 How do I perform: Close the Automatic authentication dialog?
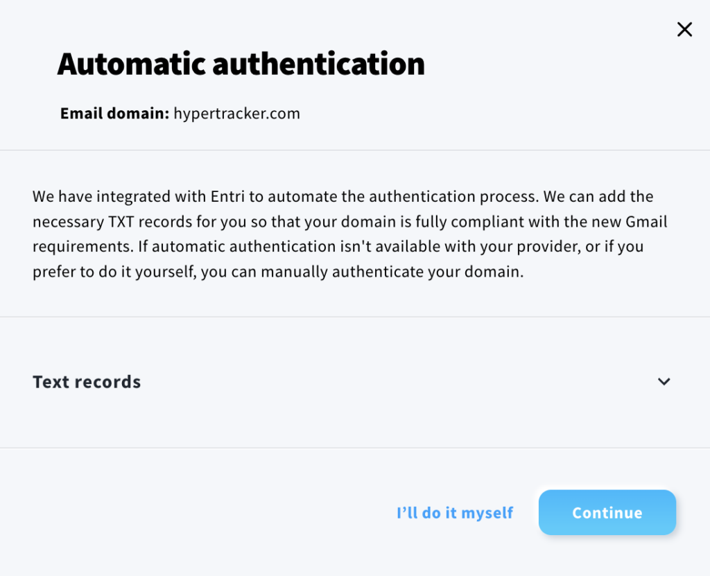(x=684, y=29)
